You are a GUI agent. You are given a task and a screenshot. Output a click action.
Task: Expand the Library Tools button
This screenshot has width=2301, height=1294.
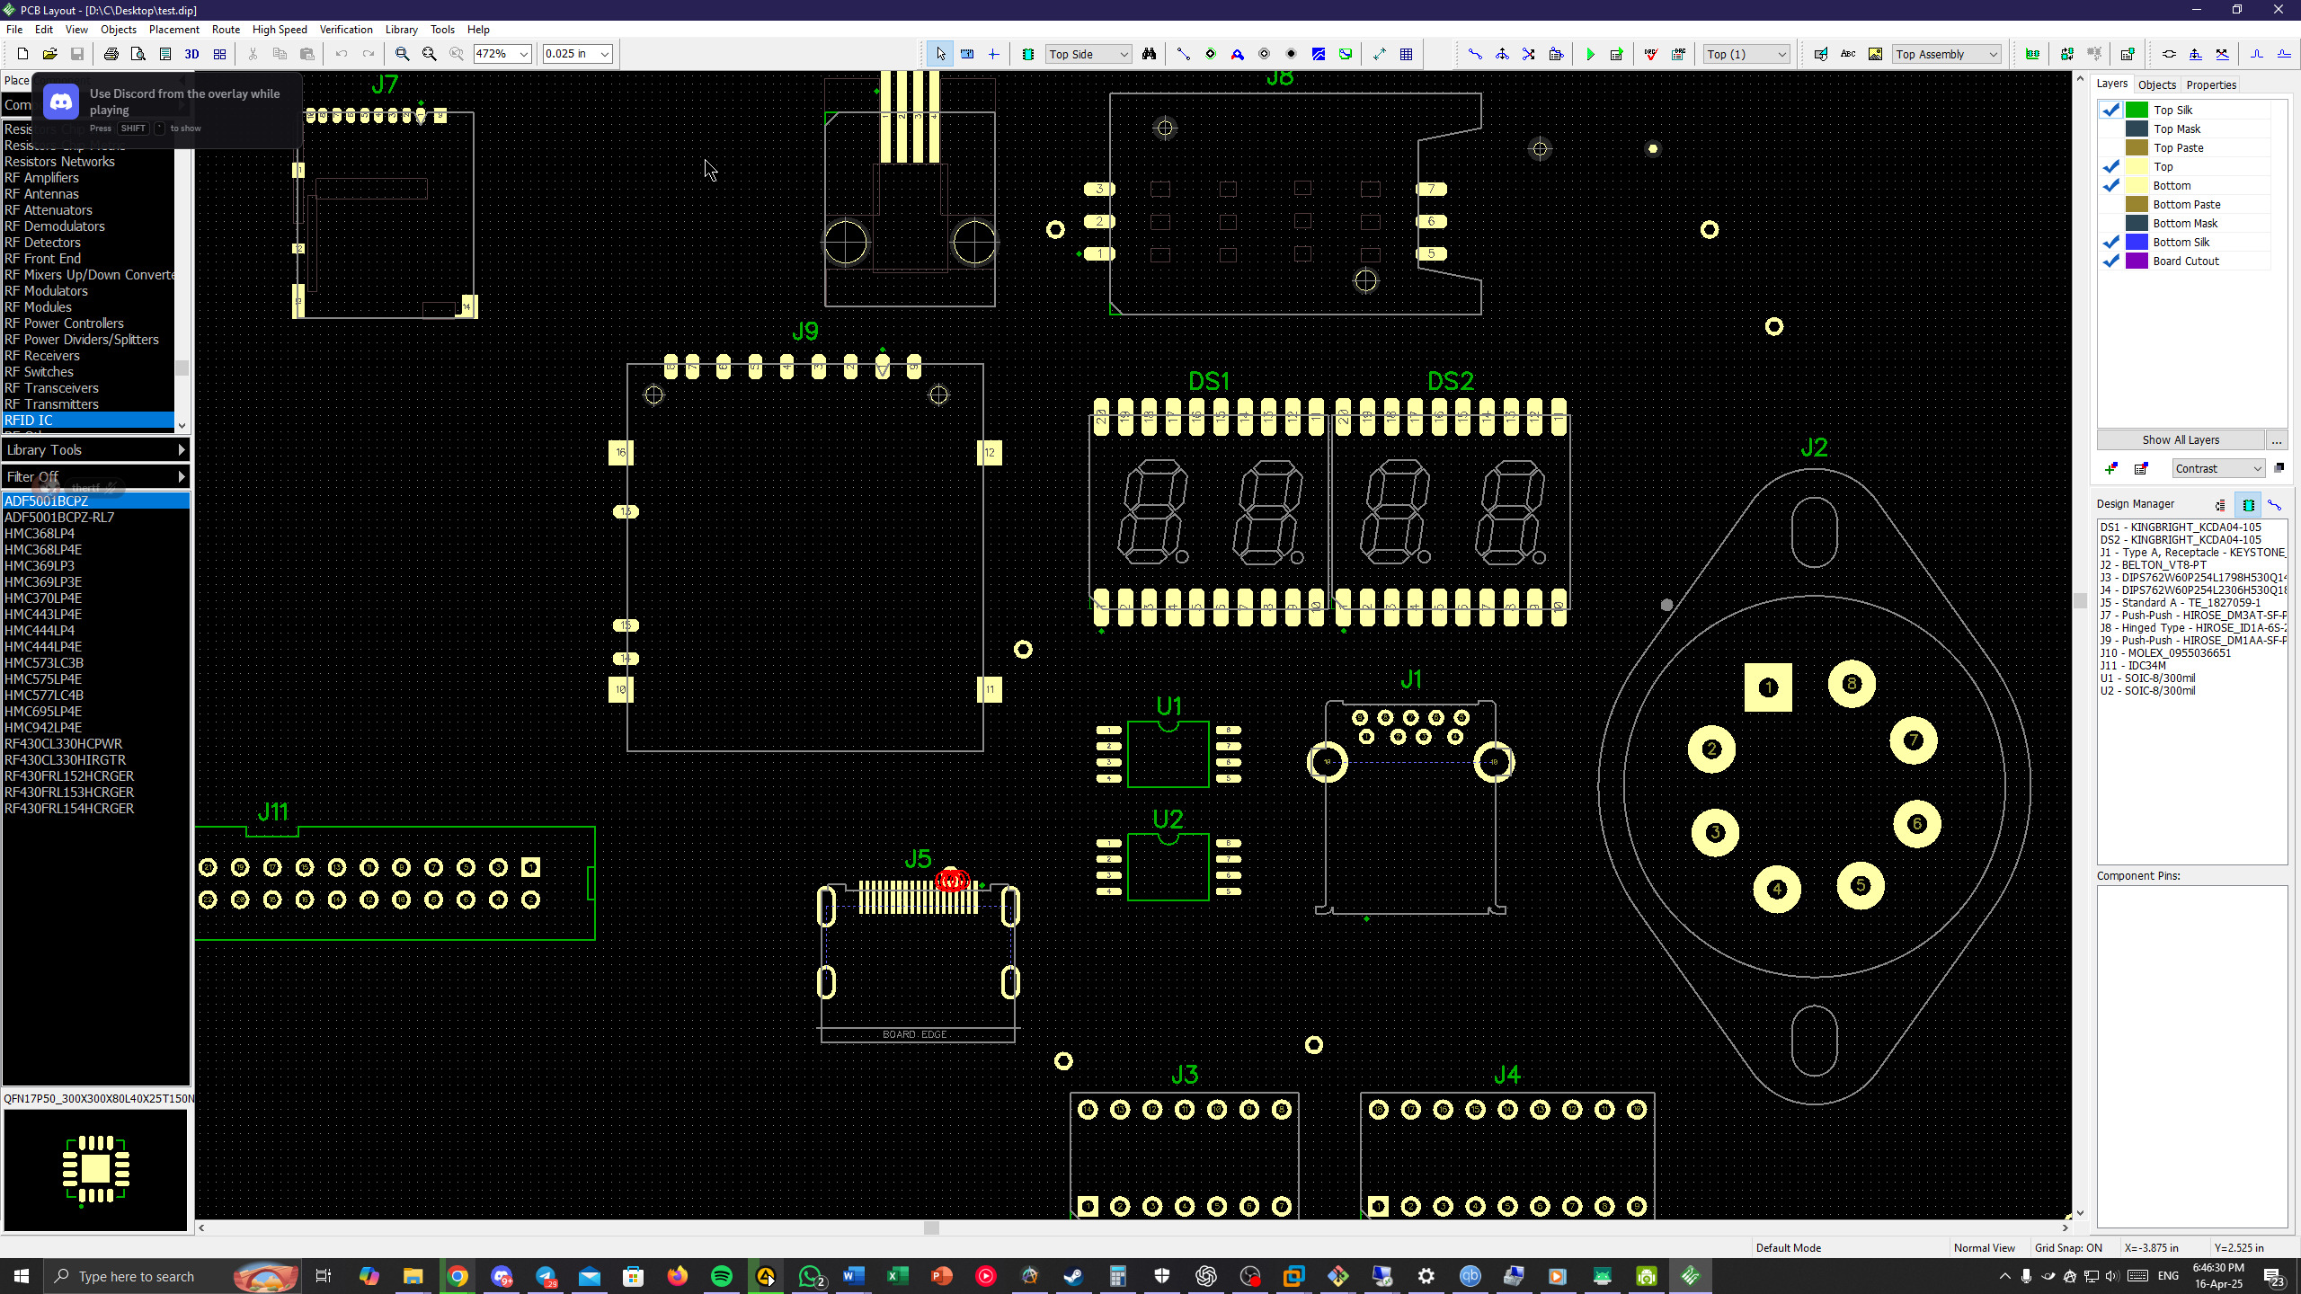(x=94, y=449)
